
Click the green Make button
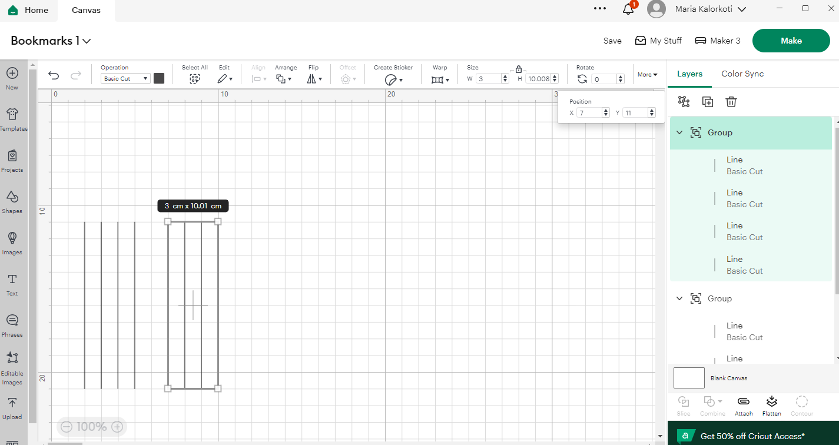(x=791, y=41)
